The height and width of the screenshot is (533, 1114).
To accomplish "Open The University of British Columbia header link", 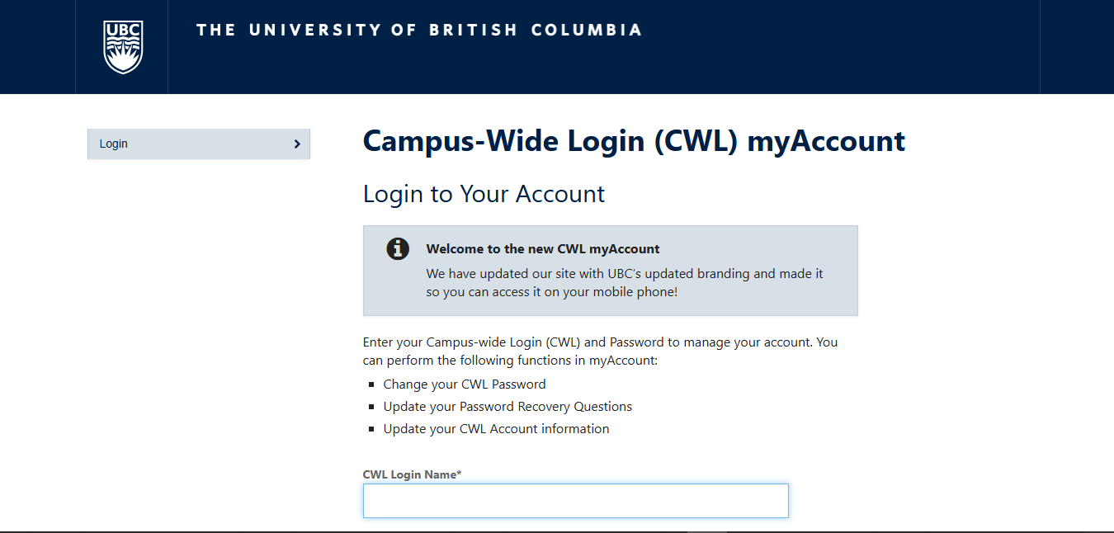I will coord(418,31).
